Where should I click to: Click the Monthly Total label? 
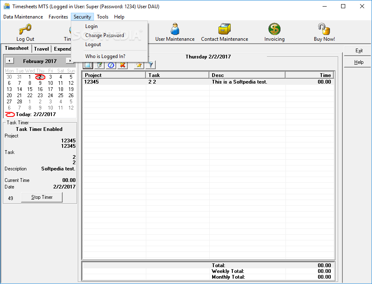tap(228, 277)
